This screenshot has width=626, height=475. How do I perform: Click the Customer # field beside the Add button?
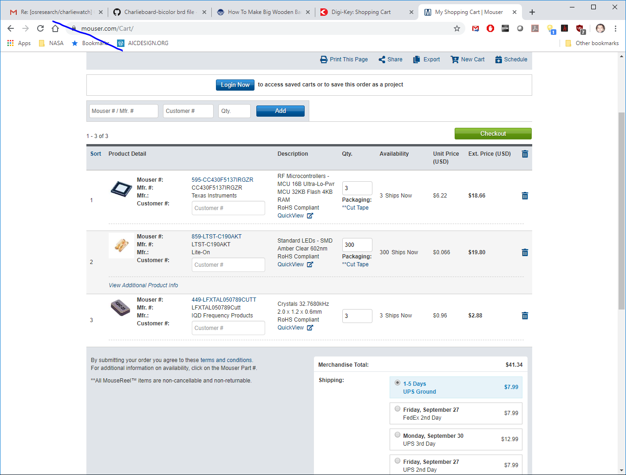tap(188, 111)
